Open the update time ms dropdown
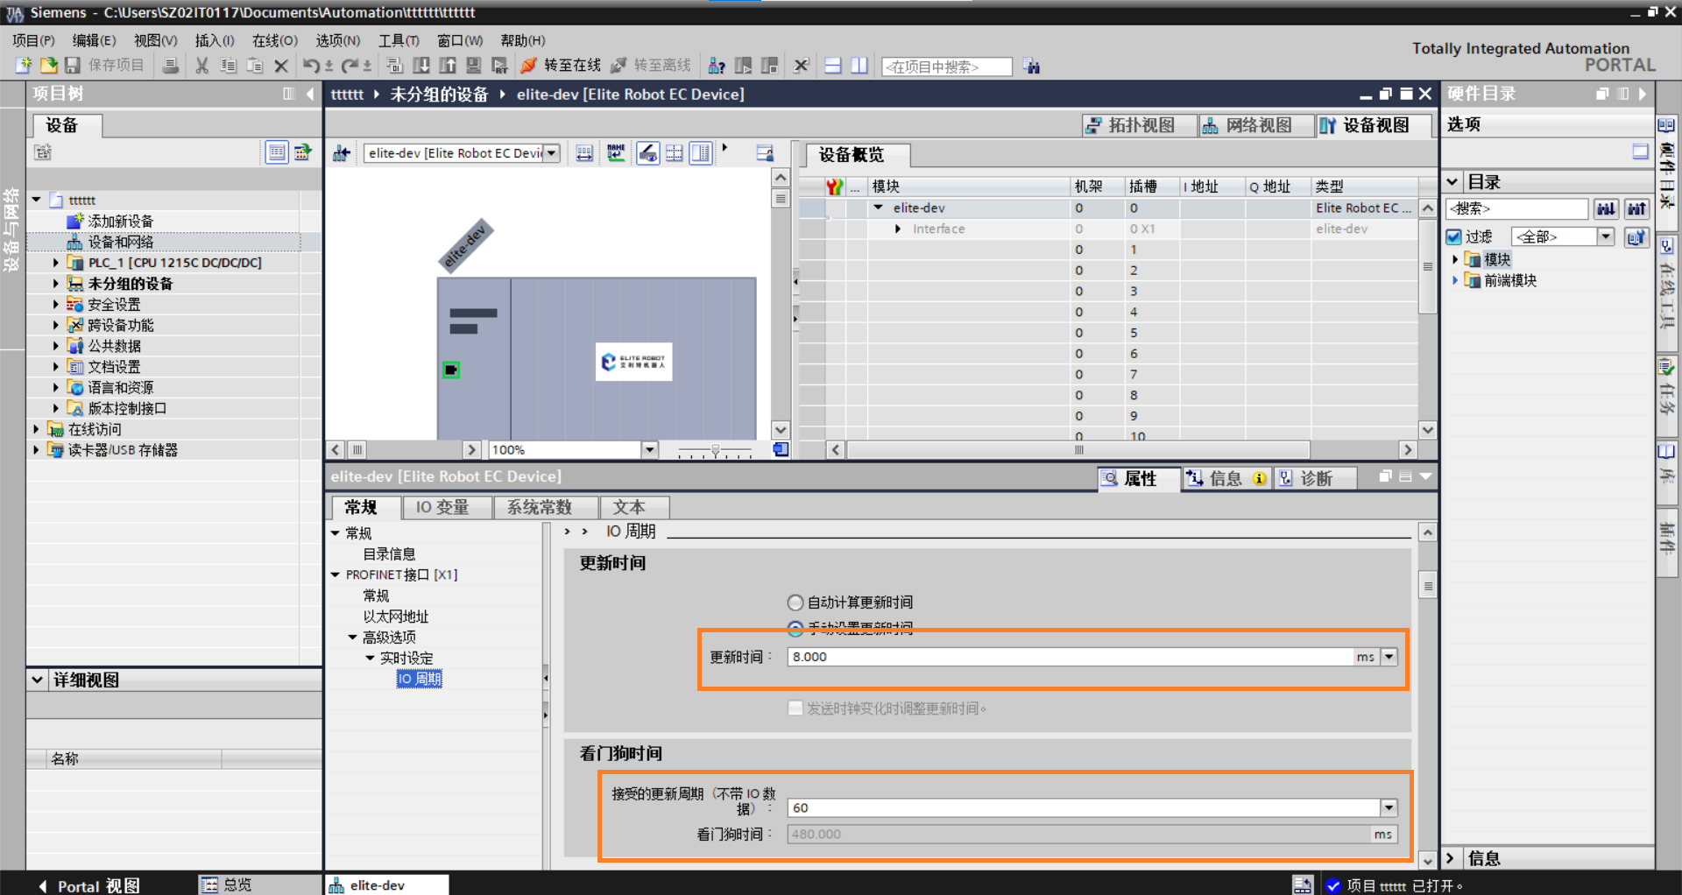1682x895 pixels. 1389,657
